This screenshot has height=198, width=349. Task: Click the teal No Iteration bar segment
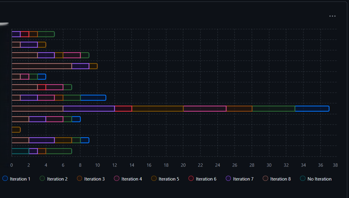click(x=20, y=151)
